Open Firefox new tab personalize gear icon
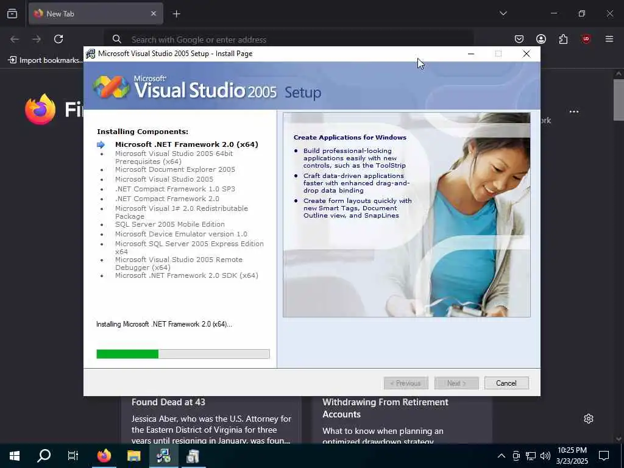The image size is (624, 468). 589,419
